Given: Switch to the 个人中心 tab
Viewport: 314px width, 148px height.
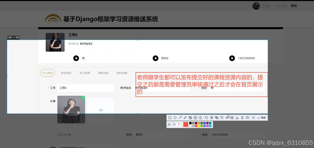Looking at the screenshot, I should click(x=48, y=73).
